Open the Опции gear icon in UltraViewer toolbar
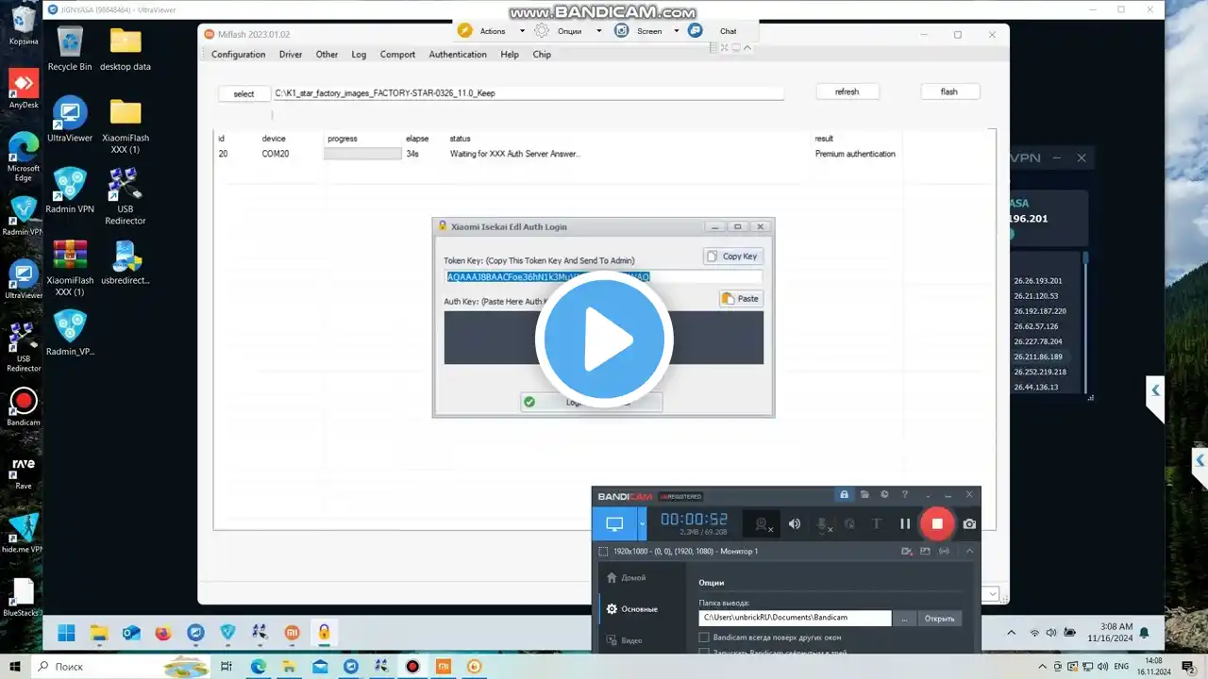The height and width of the screenshot is (679, 1208). 542,31
